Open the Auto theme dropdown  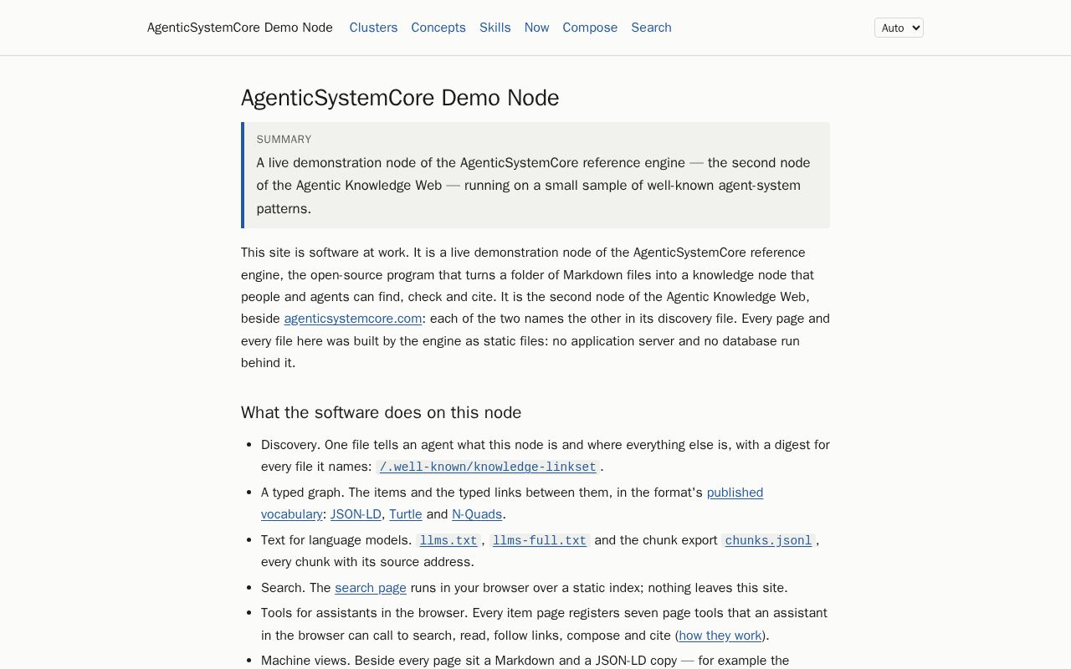click(x=899, y=28)
